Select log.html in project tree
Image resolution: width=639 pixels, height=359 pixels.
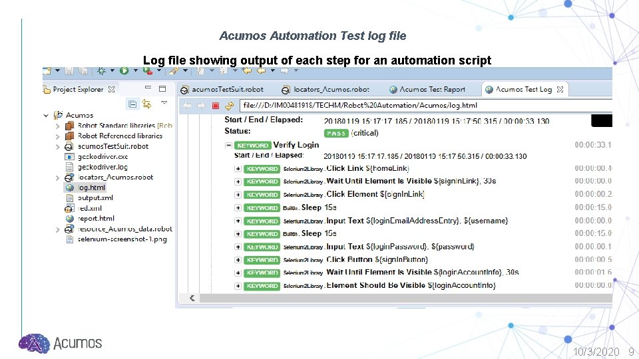(x=86, y=187)
